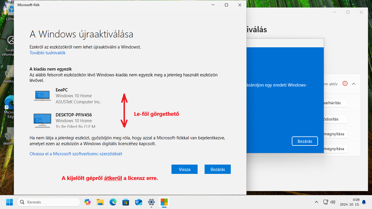Click the Módosítás button in Settings window
This screenshot has height=209, width=372.
tap(335, 119)
